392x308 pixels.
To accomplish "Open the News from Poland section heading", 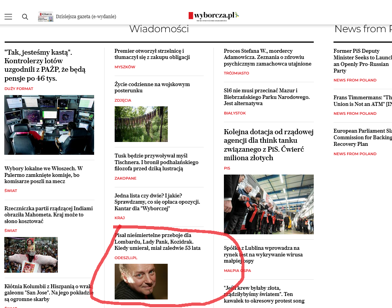I will click(362, 29).
